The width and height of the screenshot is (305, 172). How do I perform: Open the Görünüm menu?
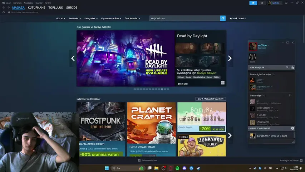[x=17, y=3]
